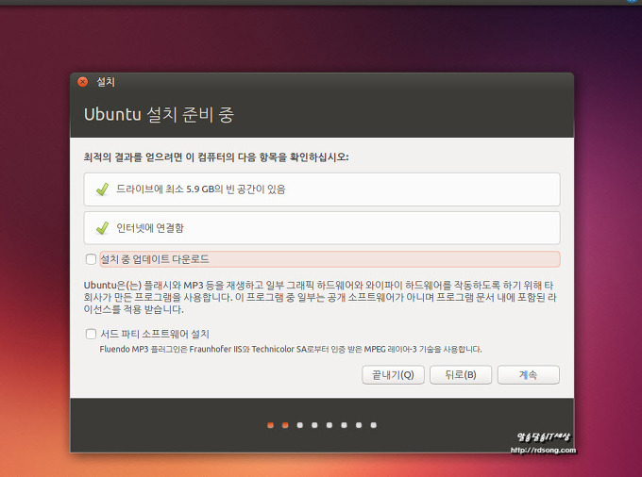Continue installation with the 계속 button
The height and width of the screenshot is (477, 642).
(x=528, y=375)
